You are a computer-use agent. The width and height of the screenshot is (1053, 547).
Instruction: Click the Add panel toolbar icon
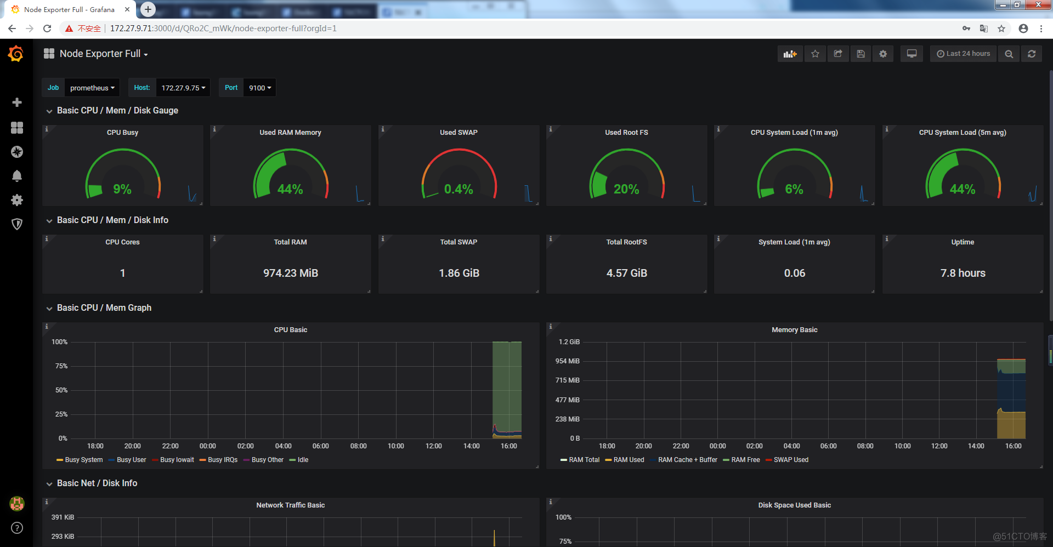click(x=790, y=54)
